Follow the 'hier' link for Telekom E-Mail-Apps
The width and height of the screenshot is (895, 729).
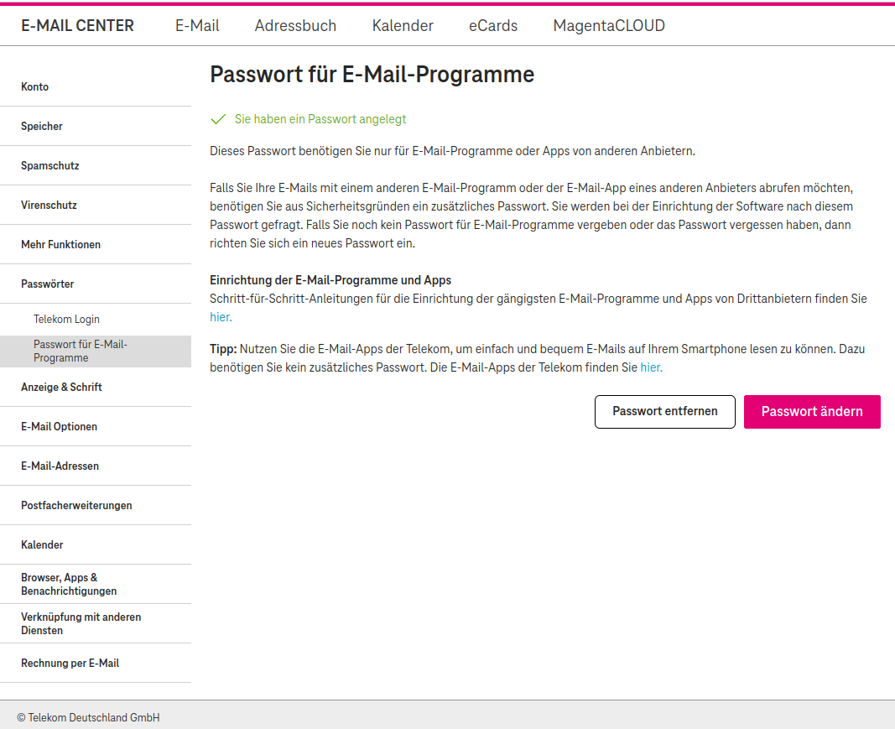(651, 367)
